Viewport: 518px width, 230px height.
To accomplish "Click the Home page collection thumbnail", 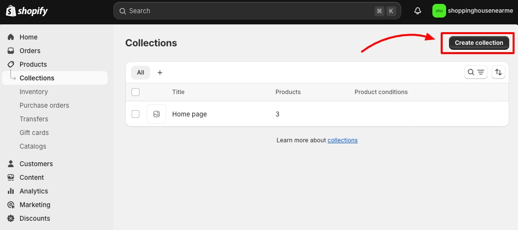I will [157, 114].
